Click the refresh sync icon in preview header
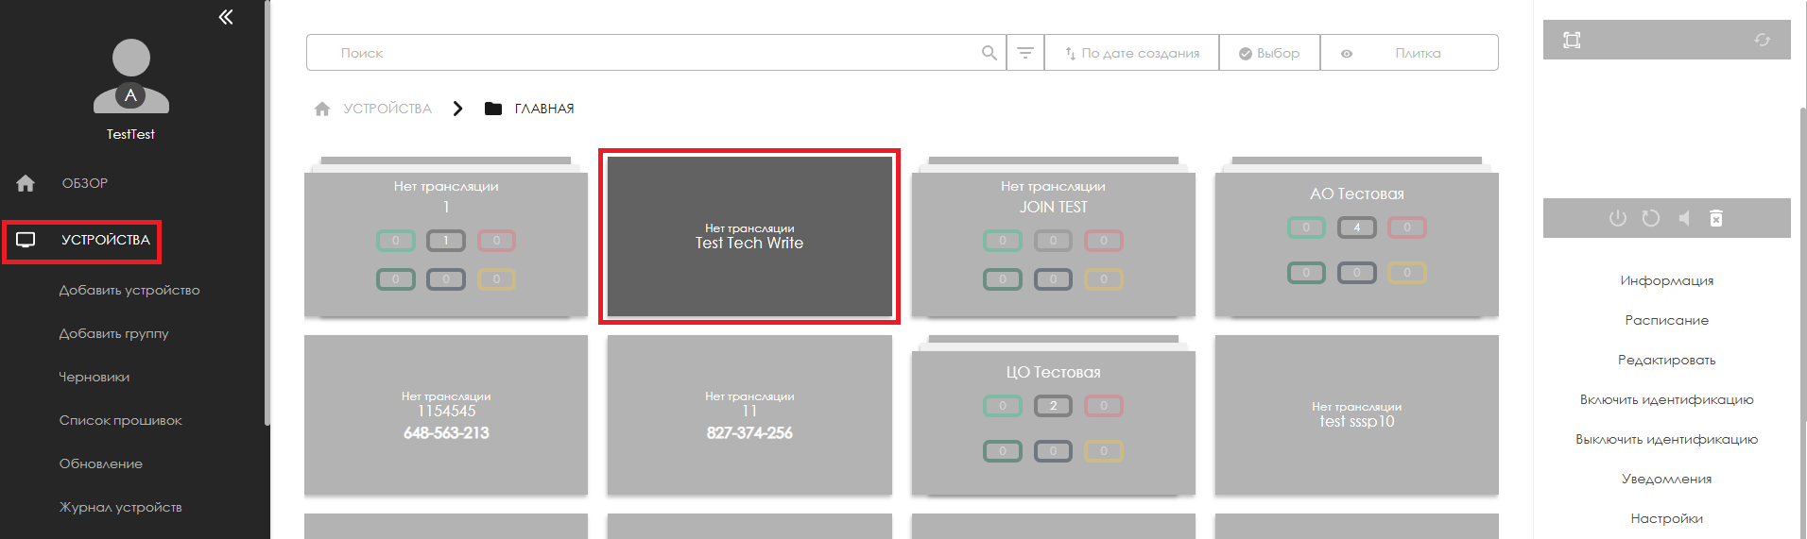 coord(1762,40)
